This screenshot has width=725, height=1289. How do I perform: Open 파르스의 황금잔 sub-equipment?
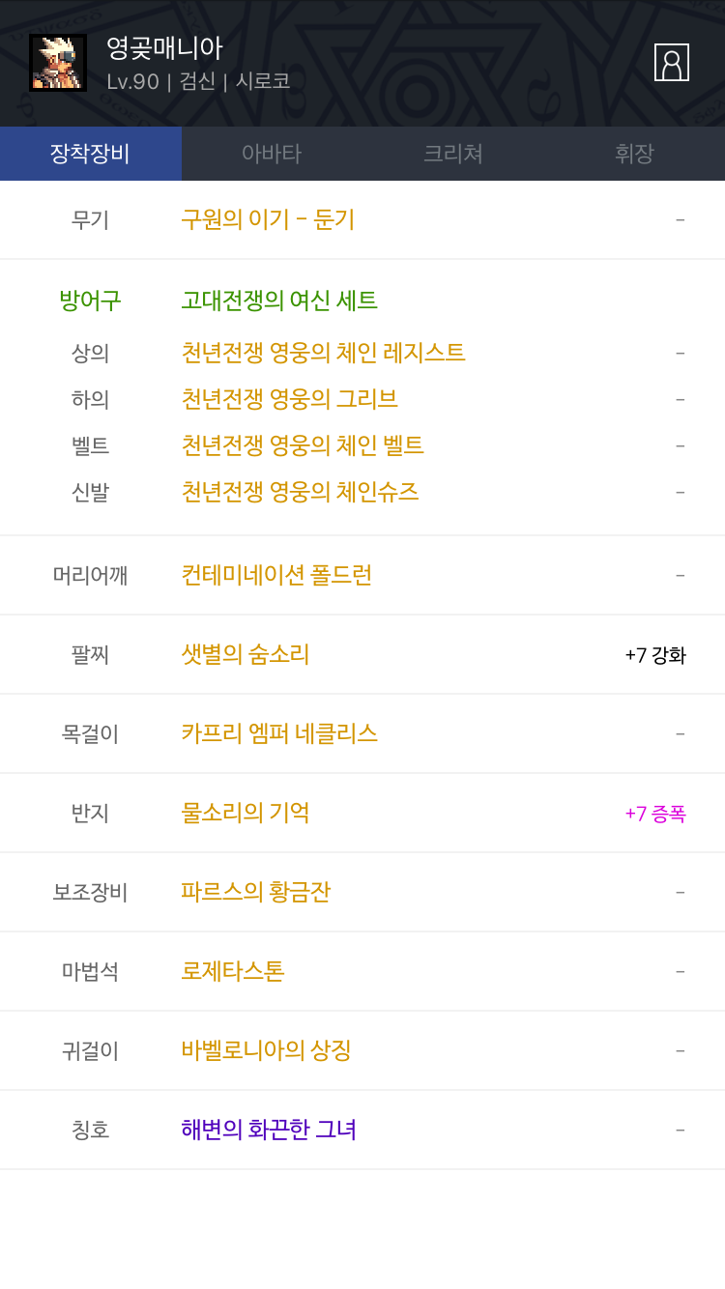pos(256,892)
